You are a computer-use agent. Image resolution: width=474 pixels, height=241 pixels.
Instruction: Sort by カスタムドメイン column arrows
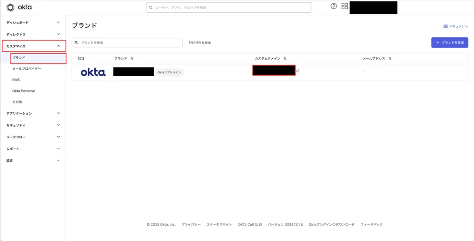(285, 59)
